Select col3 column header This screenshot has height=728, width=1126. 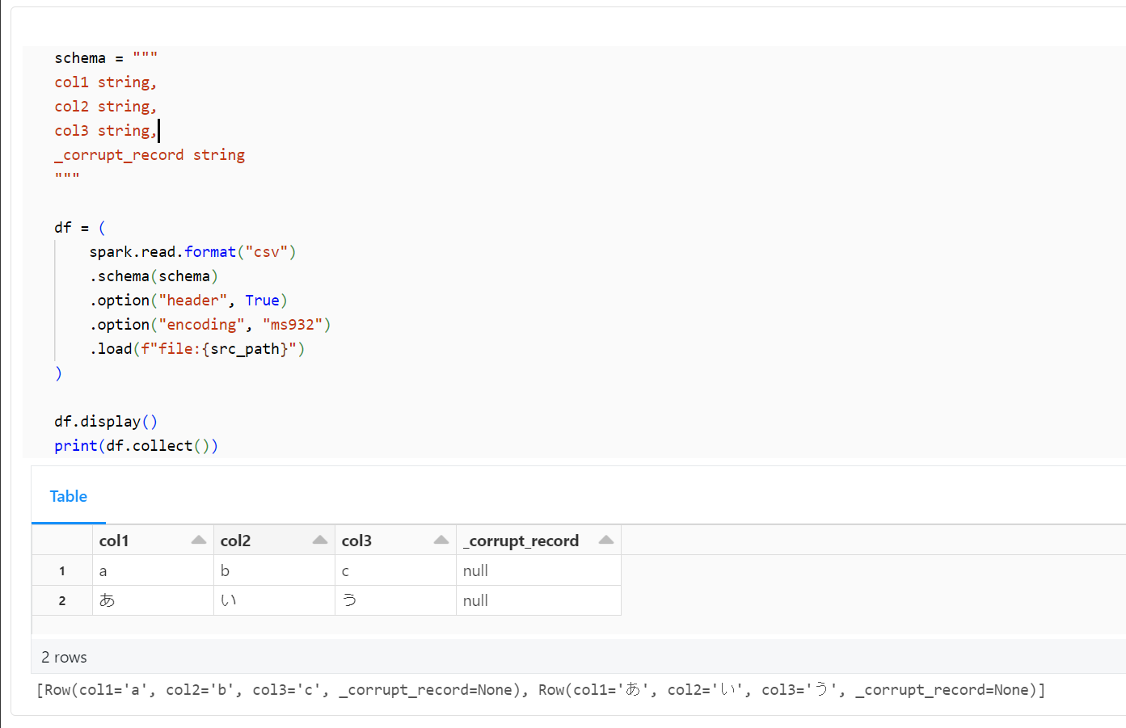click(x=395, y=541)
